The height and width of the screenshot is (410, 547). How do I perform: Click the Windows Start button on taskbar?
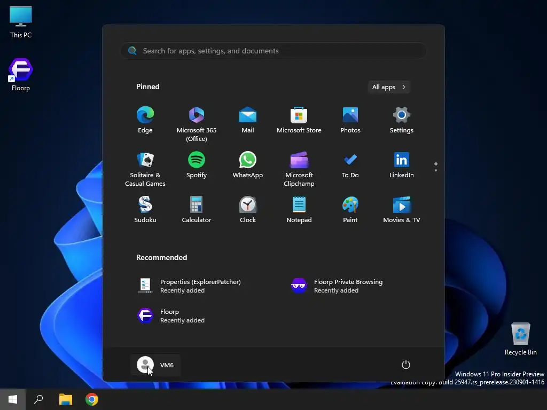tap(13, 399)
